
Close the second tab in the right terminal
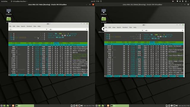pyautogui.click(x=183, y=30)
